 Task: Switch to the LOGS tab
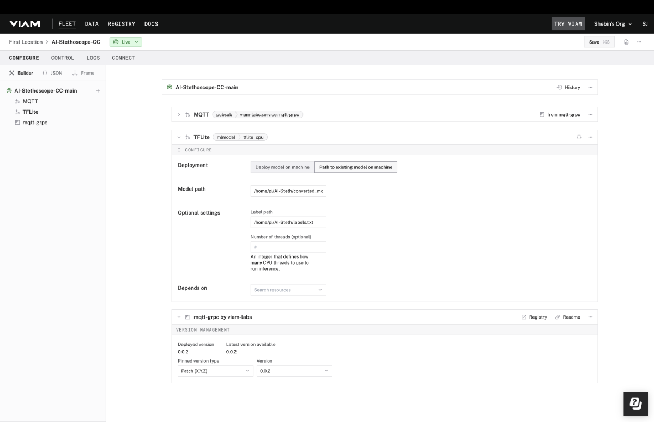pyautogui.click(x=93, y=58)
